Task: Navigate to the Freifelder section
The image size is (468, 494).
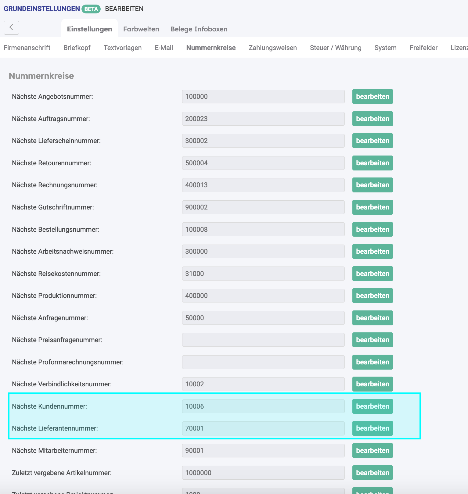Action: (x=423, y=48)
